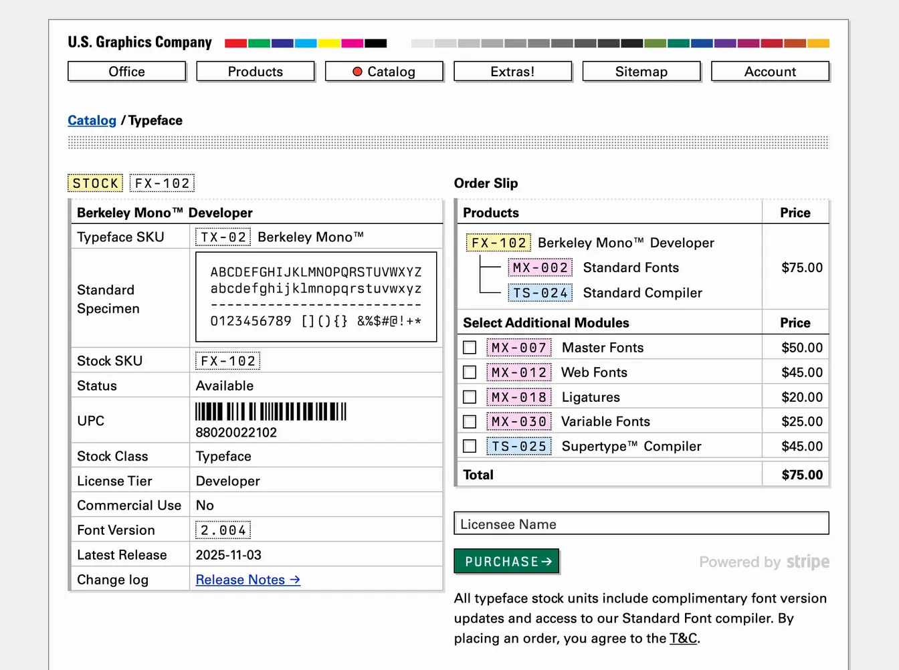Tick the MX-018 Ligatures checkbox
Viewport: 899px width, 670px height.
point(470,397)
